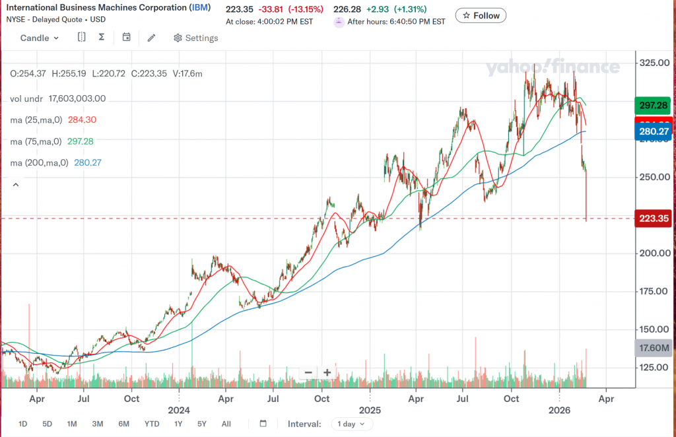Select the YTD time range
The height and width of the screenshot is (437, 676).
coord(152,424)
